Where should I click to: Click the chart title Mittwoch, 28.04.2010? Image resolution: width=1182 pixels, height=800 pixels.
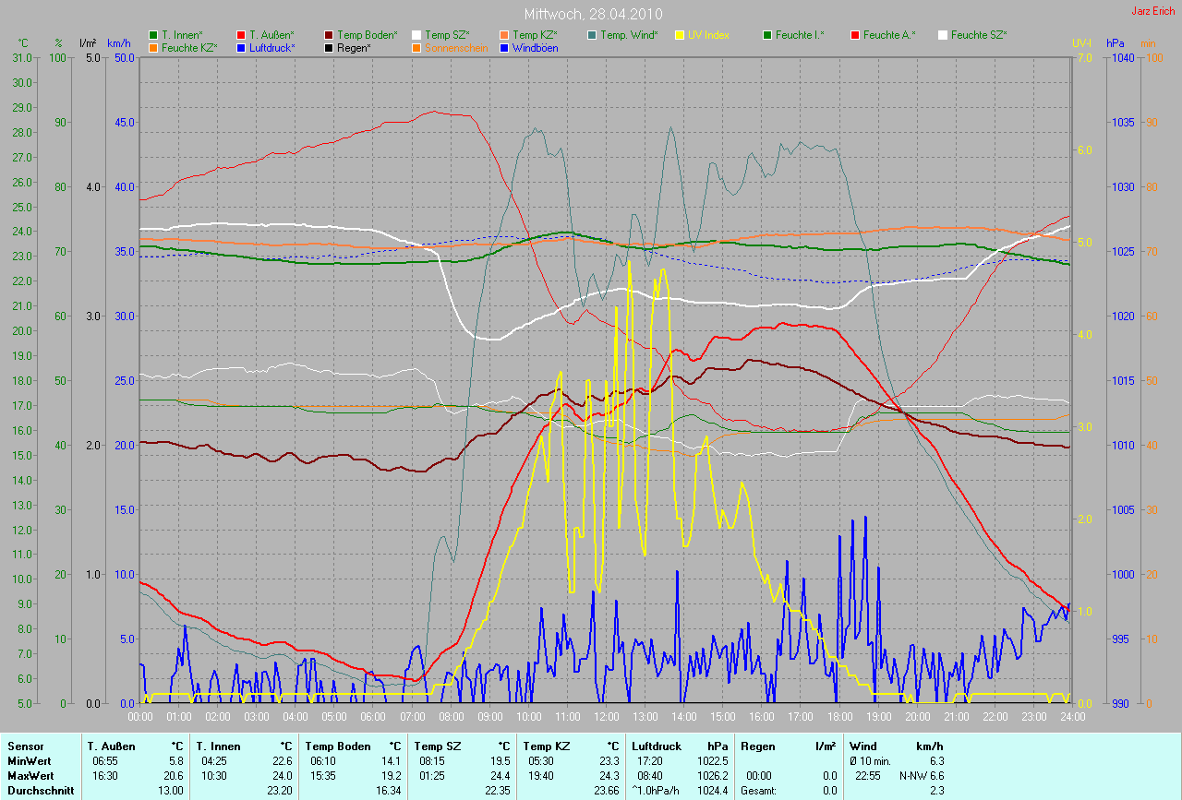(x=590, y=14)
